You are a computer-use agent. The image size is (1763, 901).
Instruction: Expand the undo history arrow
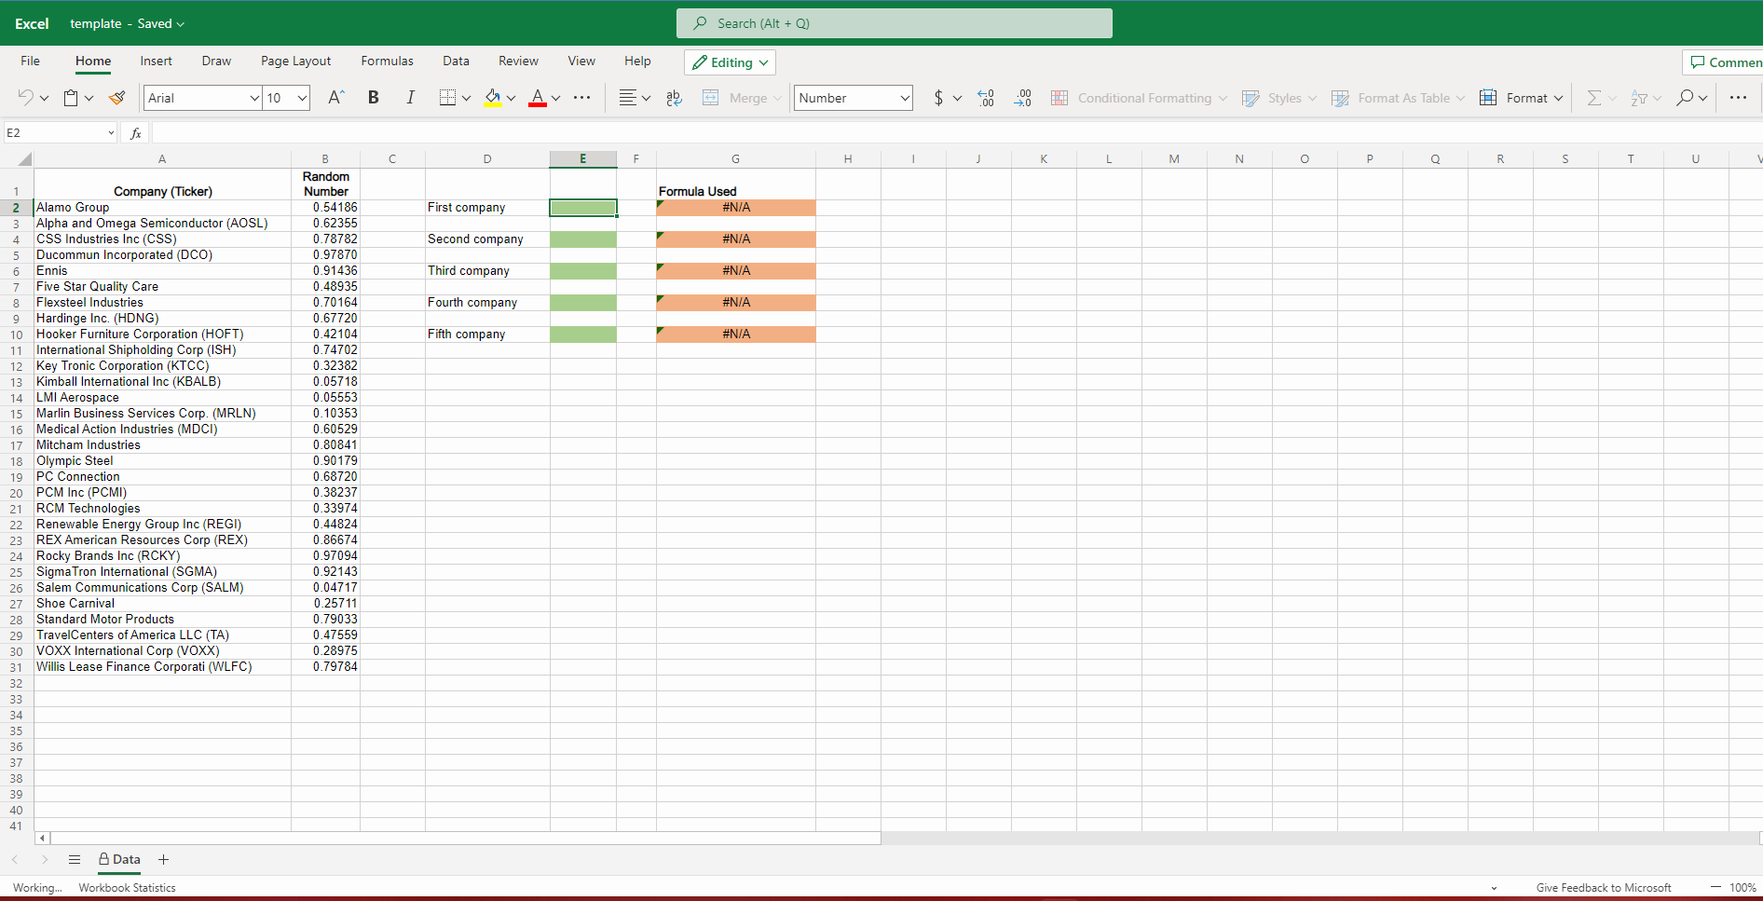pos(44,98)
